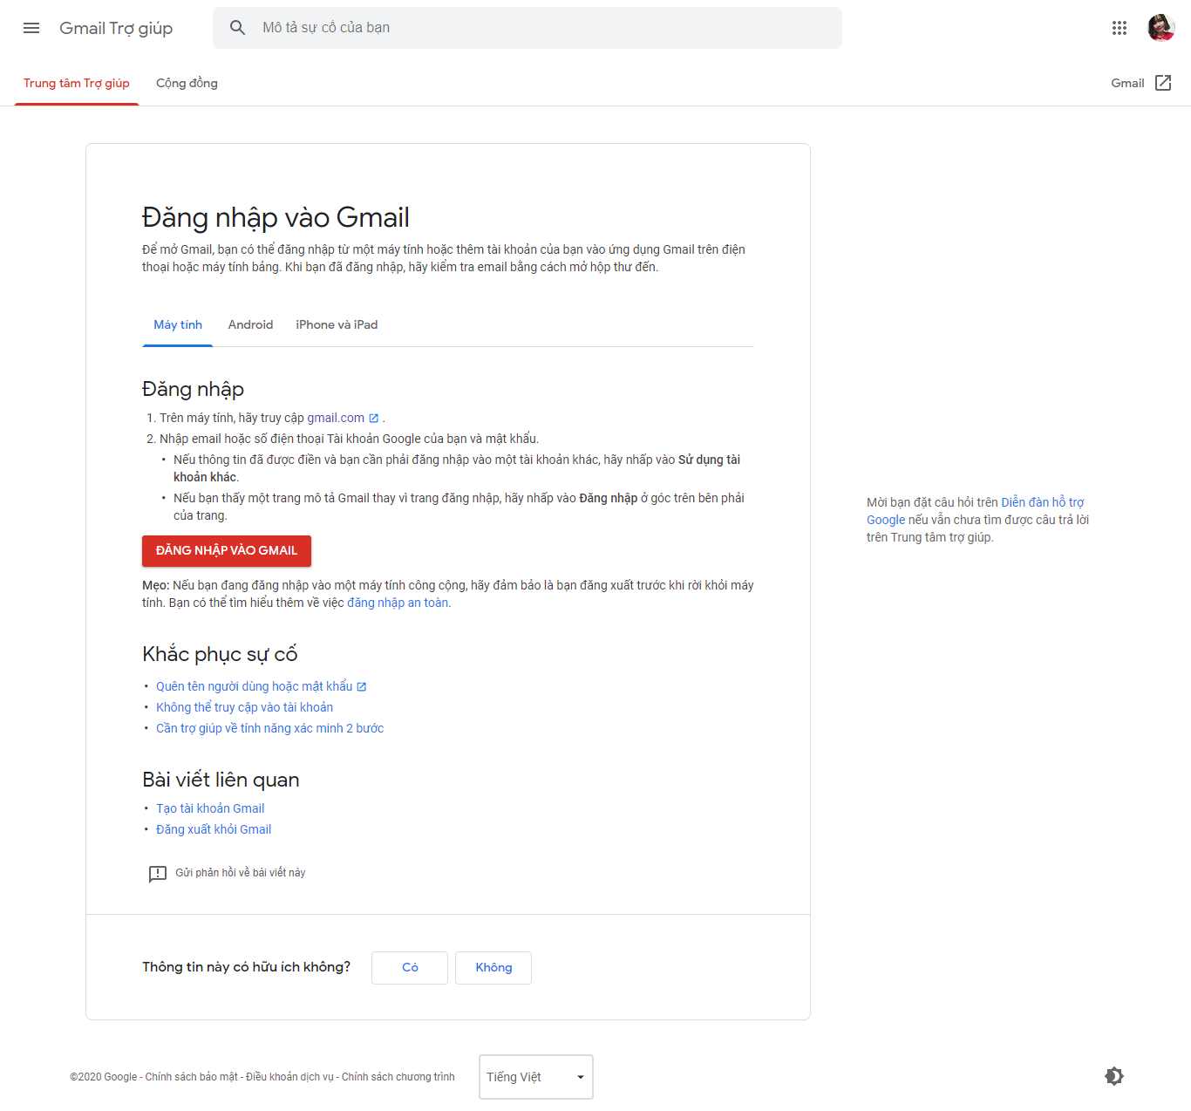
Task: Click the search magnifier icon
Action: coord(237,27)
